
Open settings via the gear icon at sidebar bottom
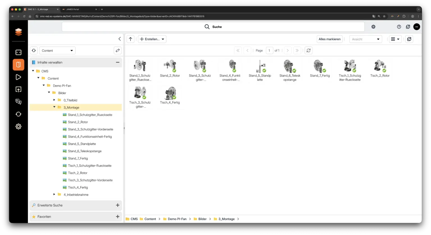coord(18,126)
